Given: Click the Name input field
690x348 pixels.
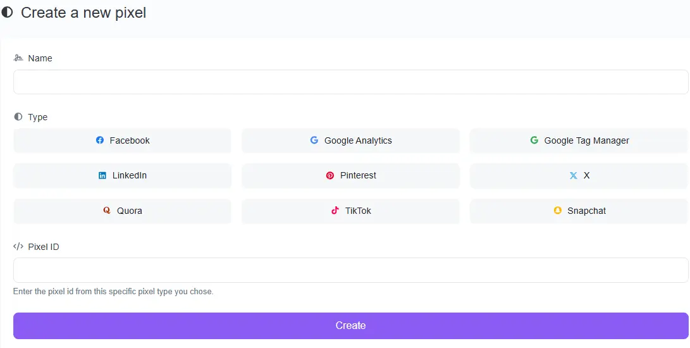Looking at the screenshot, I should coord(351,82).
